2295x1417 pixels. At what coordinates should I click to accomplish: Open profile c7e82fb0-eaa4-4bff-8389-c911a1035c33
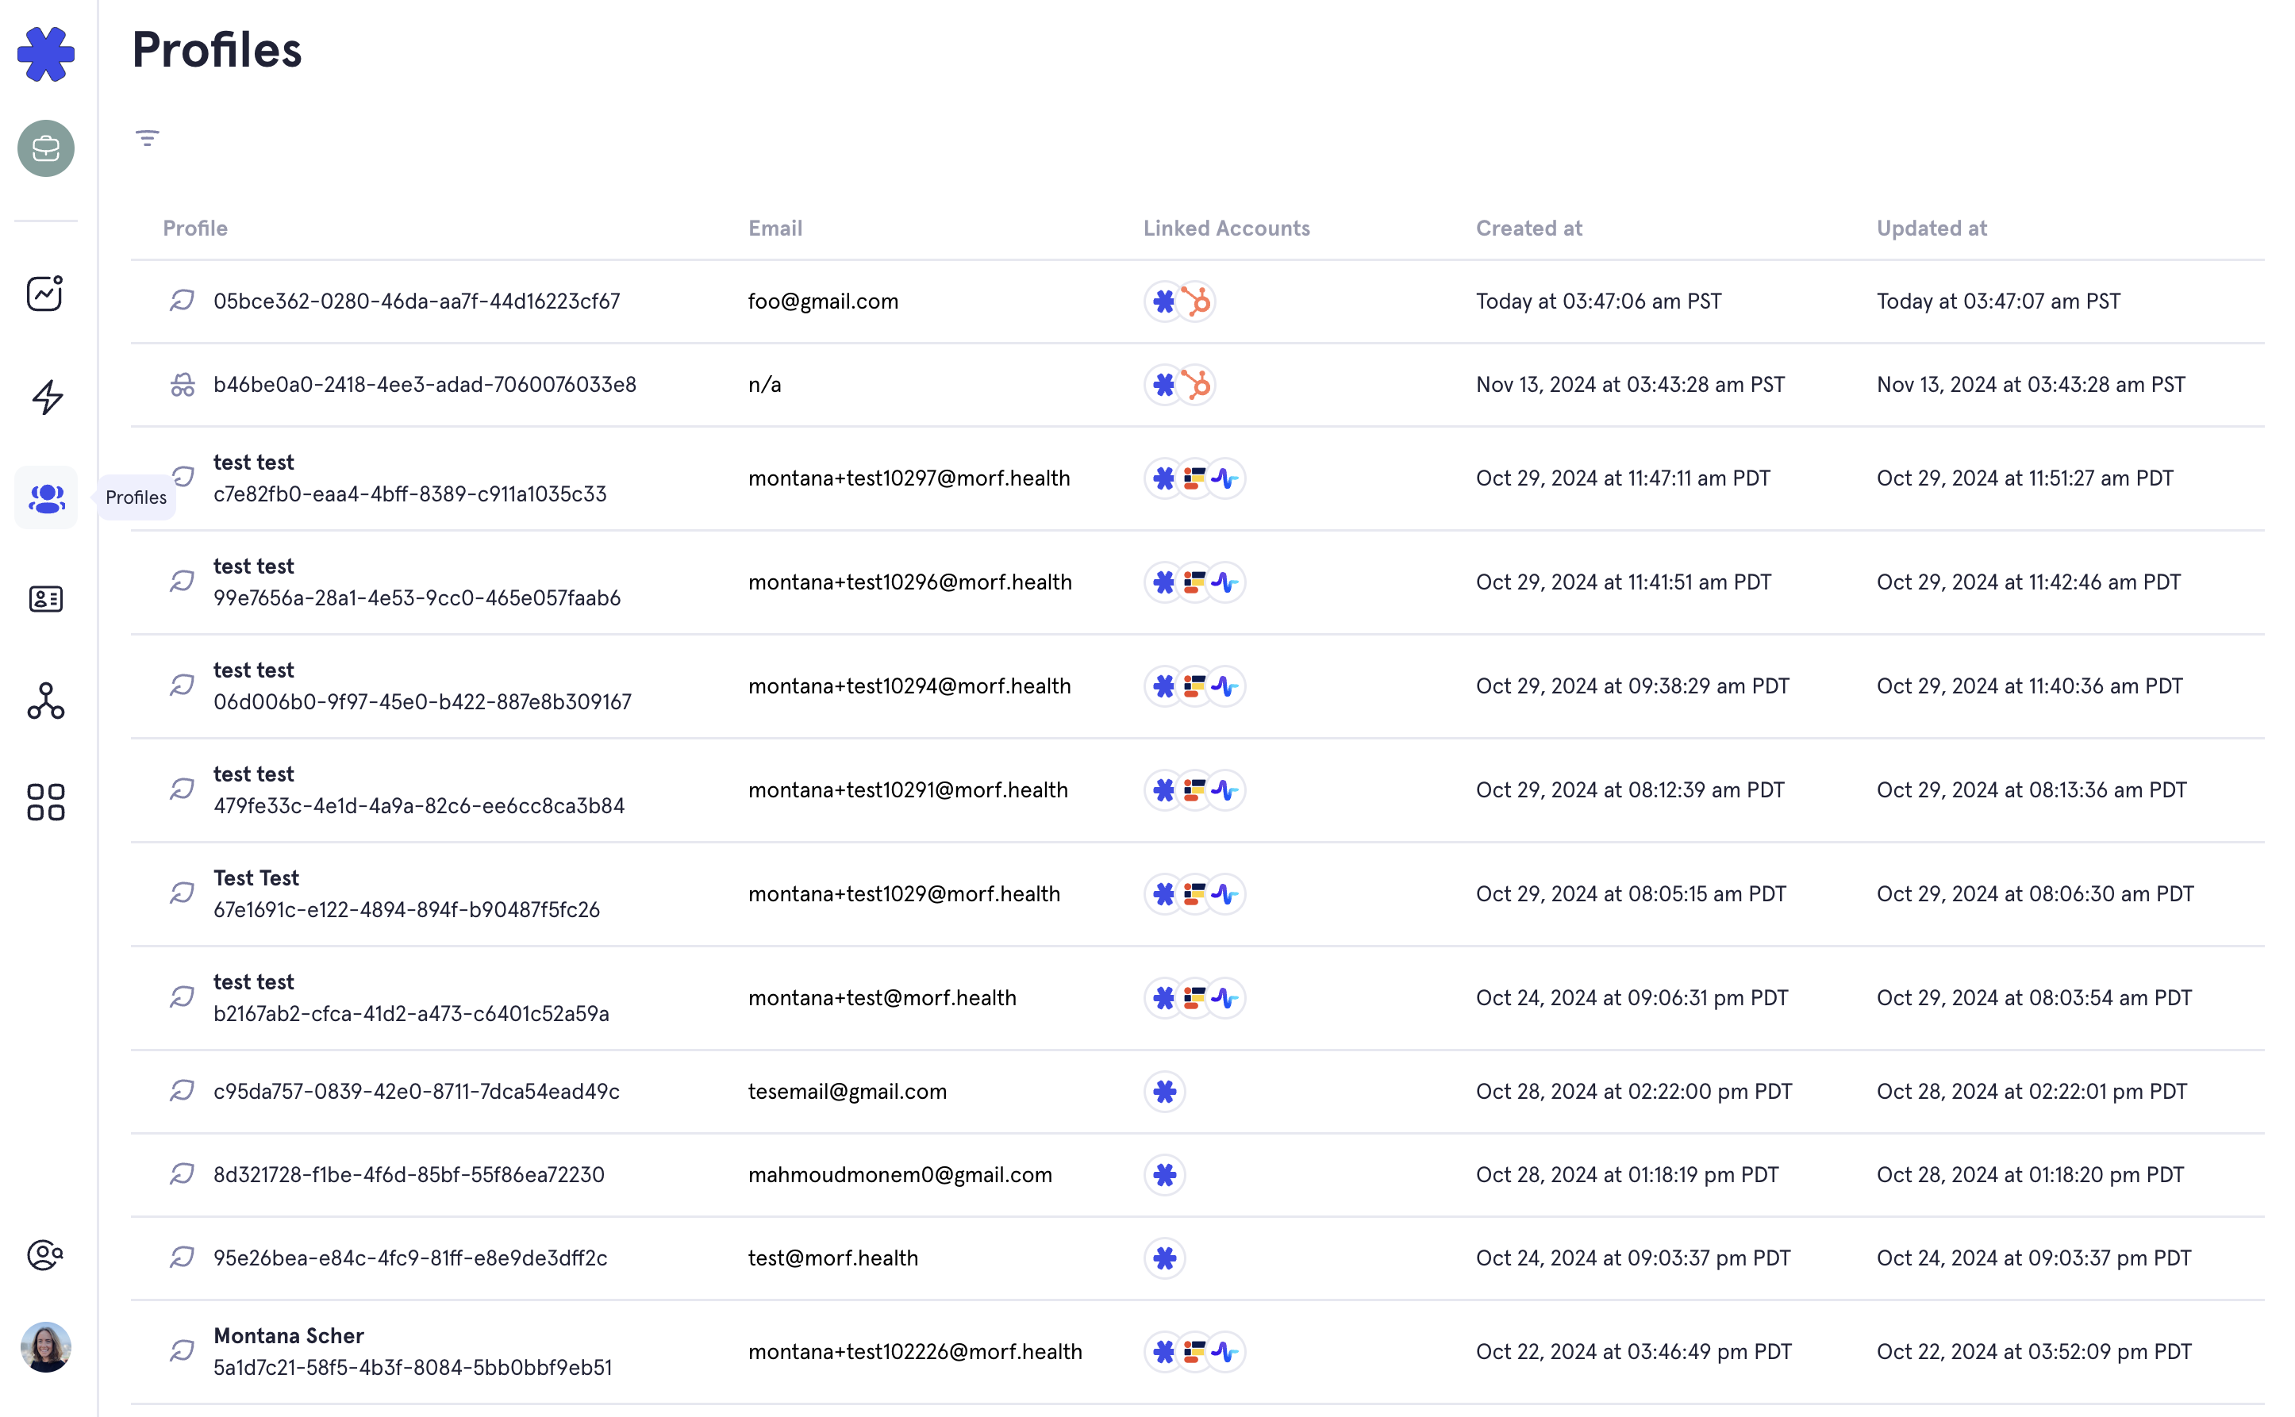(x=409, y=494)
